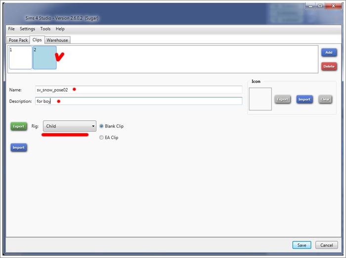
Task: Choose the EA Clip radio option
Action: [102, 137]
